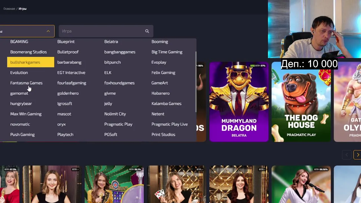361x203 pixels.
Task: Click the previous carousel arrow
Action: click(347, 155)
